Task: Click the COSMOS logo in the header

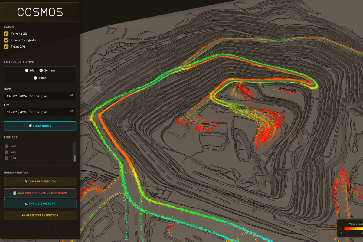Action: [40, 12]
